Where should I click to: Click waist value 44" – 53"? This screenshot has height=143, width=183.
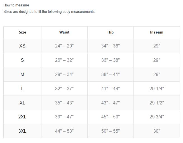pos(64,131)
